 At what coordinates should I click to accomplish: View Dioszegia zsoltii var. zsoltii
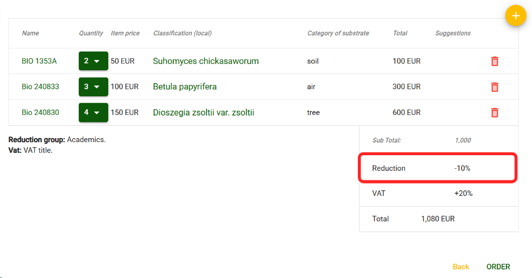pos(203,113)
